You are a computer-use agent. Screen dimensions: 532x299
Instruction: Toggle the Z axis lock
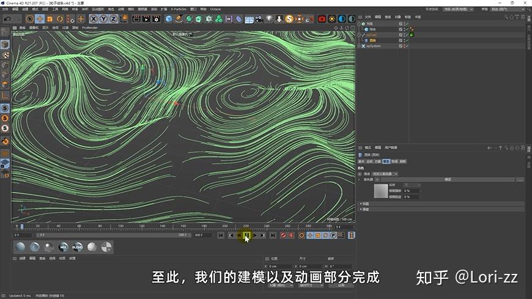pos(113,19)
